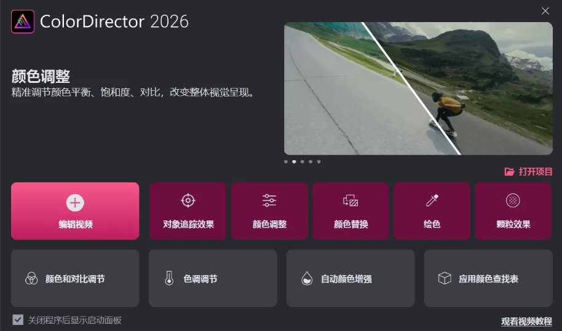This screenshot has width=562, height=331.
Task: Click the thermometer icon beside 色调调节
Action: point(169,278)
